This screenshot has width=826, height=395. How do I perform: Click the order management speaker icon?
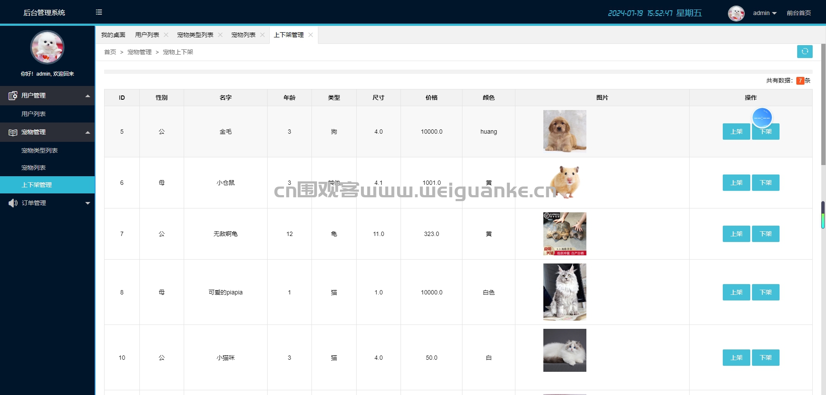tap(13, 203)
